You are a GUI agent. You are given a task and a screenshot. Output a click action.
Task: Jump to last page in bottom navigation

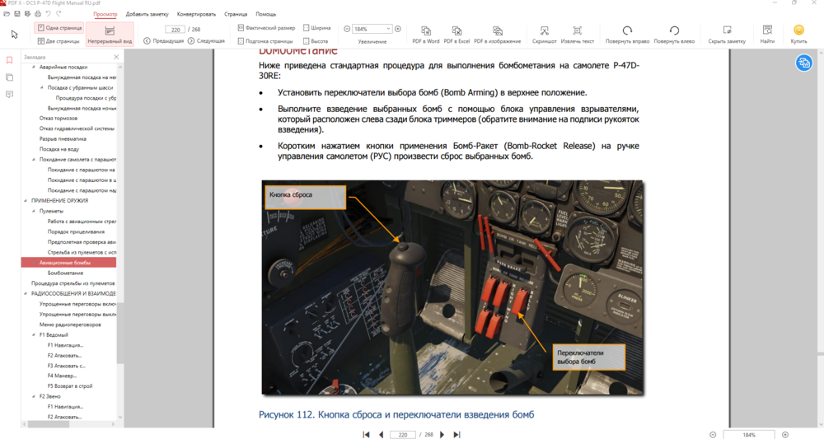[x=456, y=434]
